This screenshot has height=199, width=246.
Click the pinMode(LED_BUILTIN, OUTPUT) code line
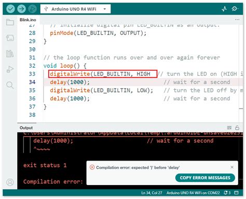tap(98, 33)
